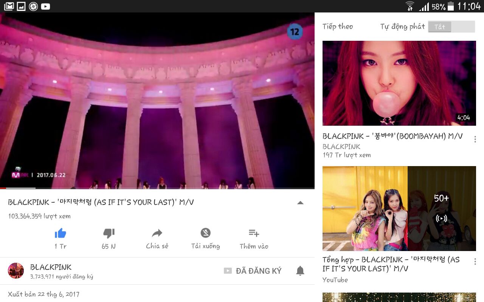Open the Tổng hợp BLACKPINK playlist thumbnail
Image resolution: width=484 pixels, height=302 pixels.
pos(399,208)
